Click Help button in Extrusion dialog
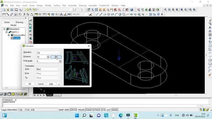Screen dimensions: 212x119 click(x=51, y=84)
